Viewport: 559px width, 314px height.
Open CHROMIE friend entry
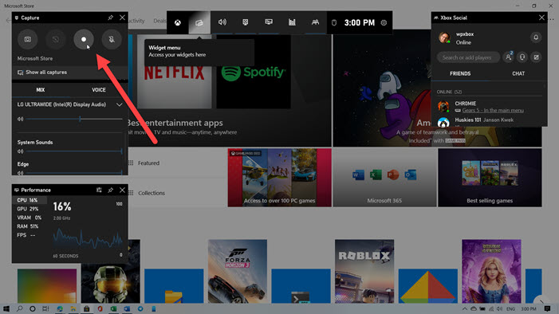tap(489, 107)
